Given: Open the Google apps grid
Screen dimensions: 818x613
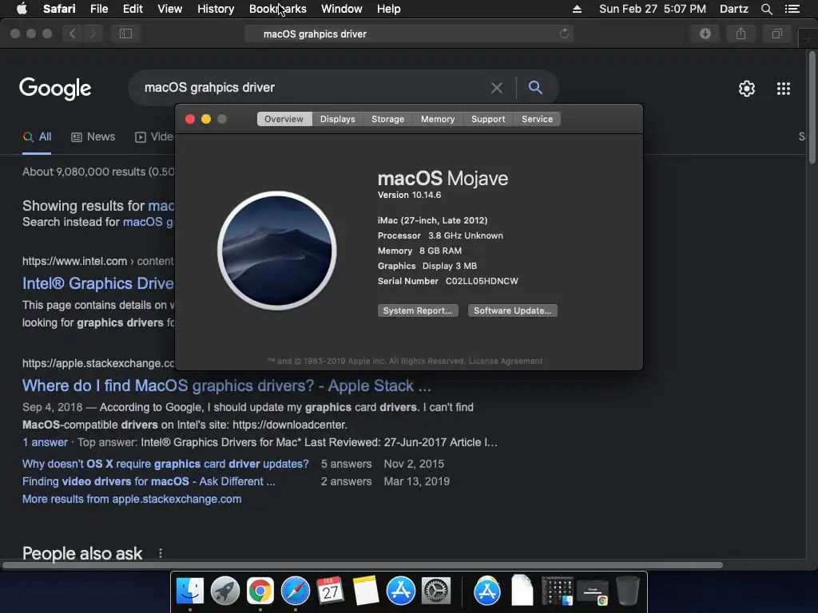Looking at the screenshot, I should 783,89.
